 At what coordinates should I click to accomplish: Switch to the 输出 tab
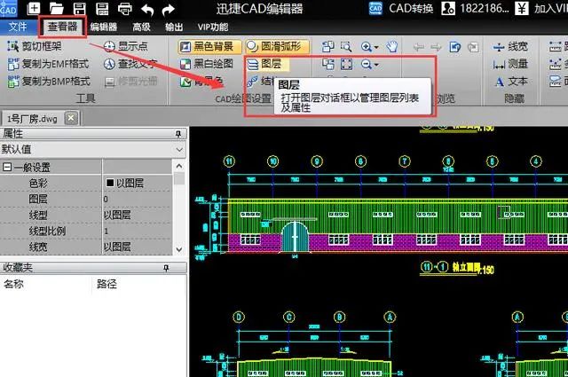tap(174, 27)
